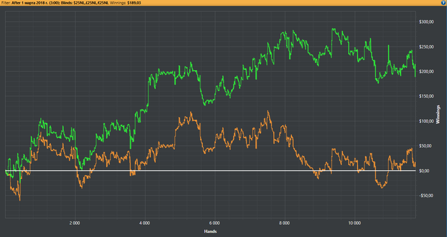This screenshot has height=237, width=447.
Task: Select the '10 000' hands axis label
Action: 354,224
